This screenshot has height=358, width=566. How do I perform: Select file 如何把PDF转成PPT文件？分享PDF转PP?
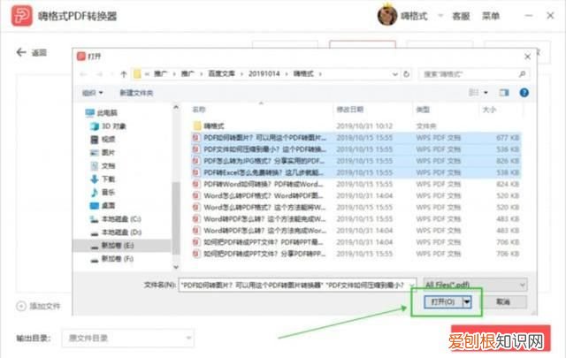click(x=356, y=254)
